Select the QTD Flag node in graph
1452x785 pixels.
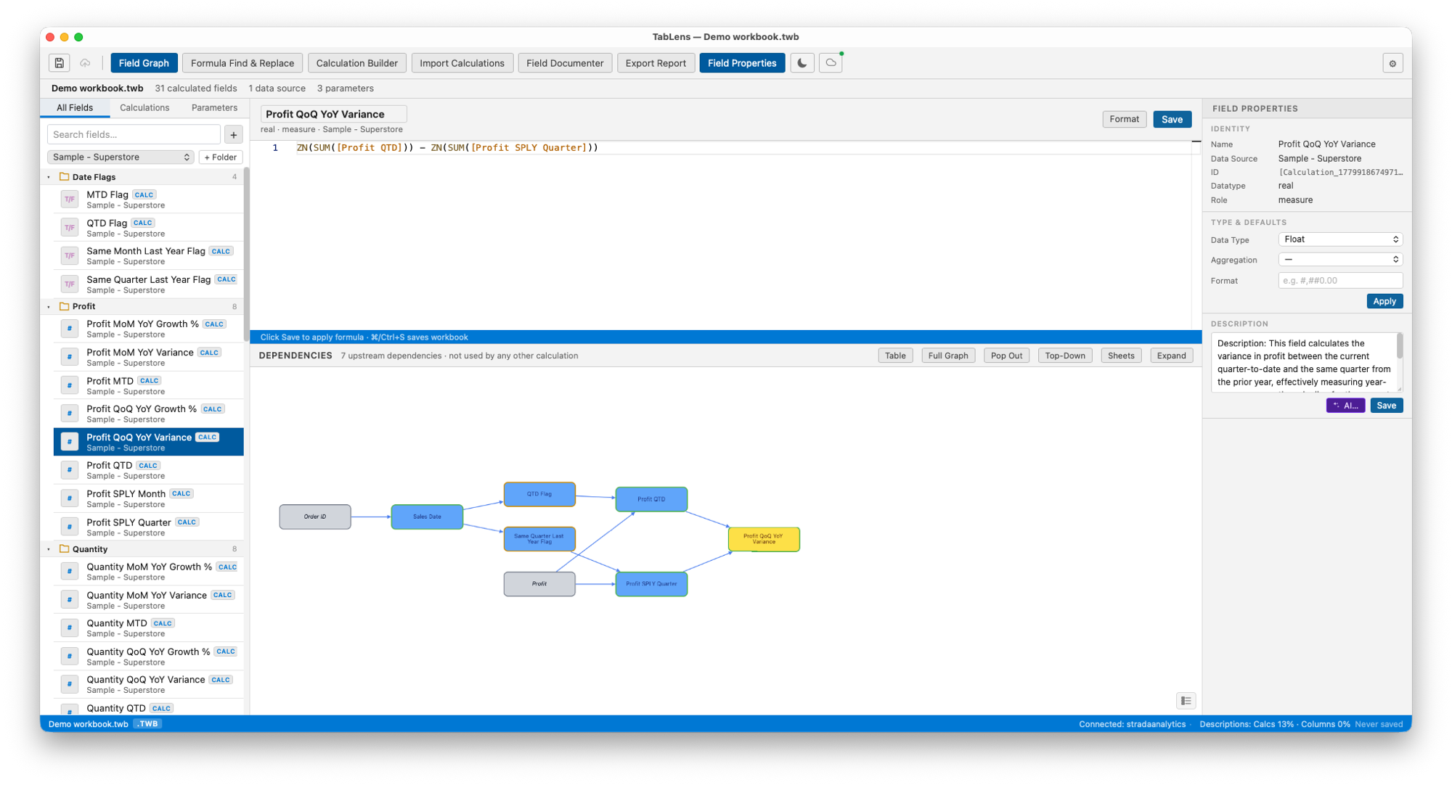tap(539, 494)
